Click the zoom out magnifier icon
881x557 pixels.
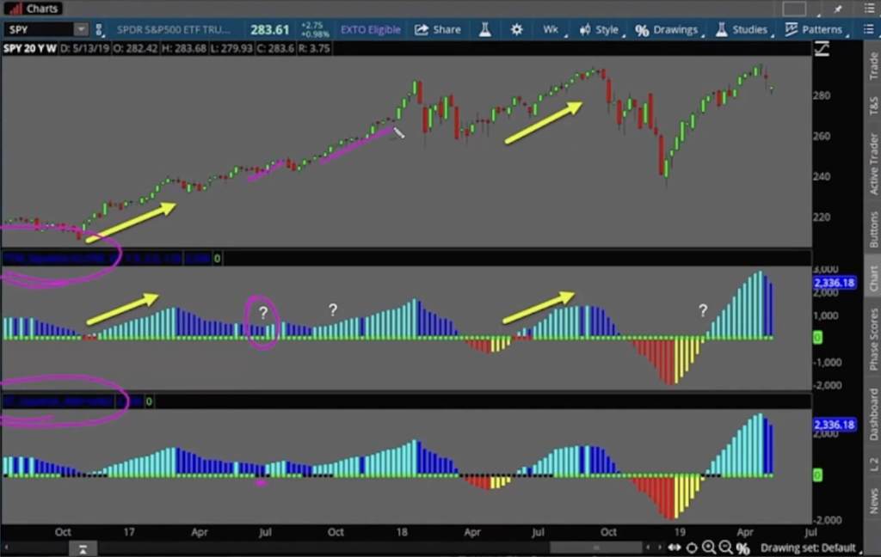point(725,547)
